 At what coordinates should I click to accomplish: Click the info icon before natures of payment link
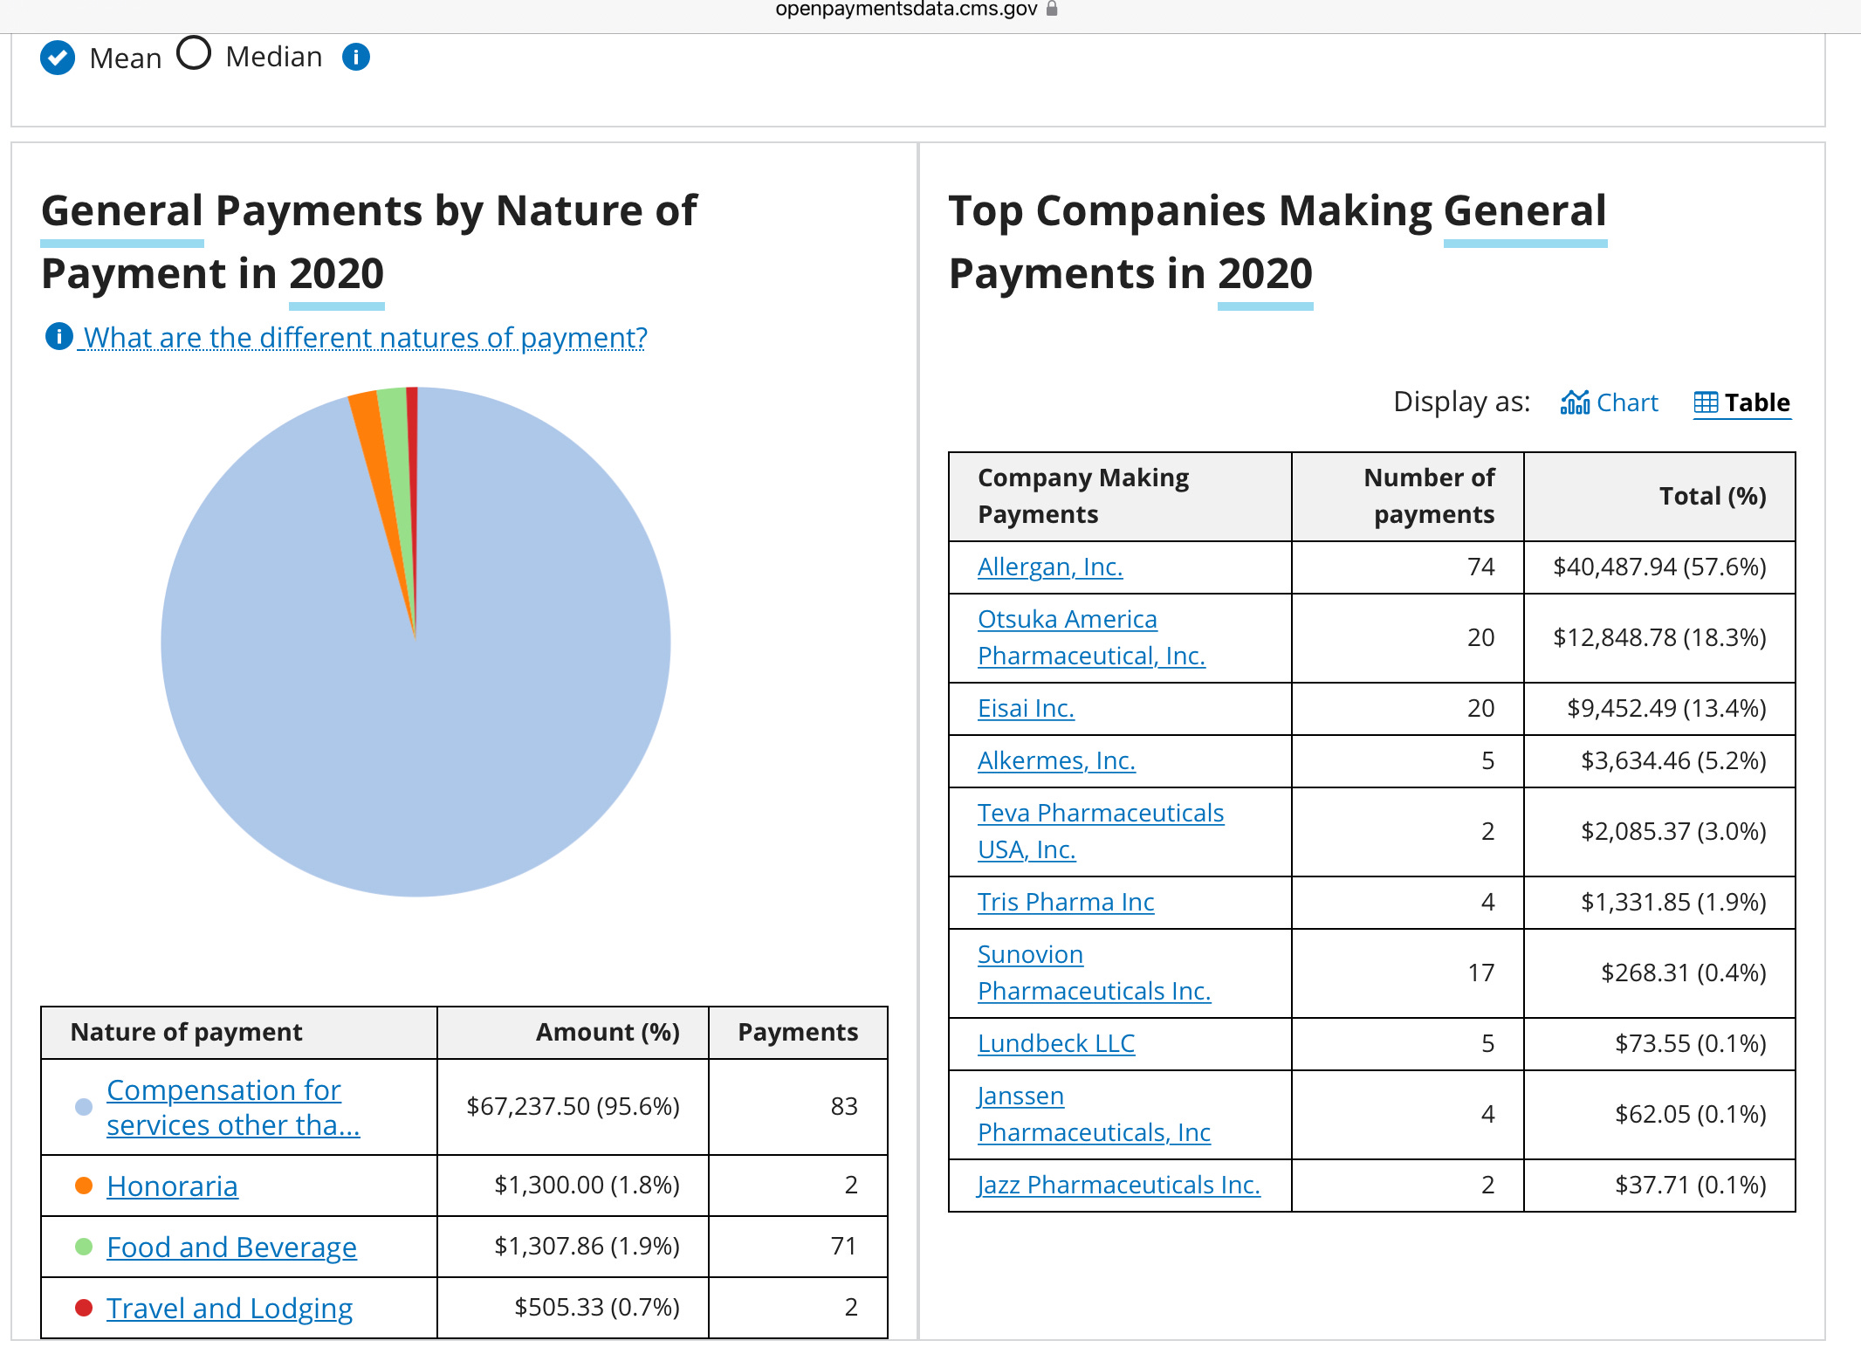point(58,336)
